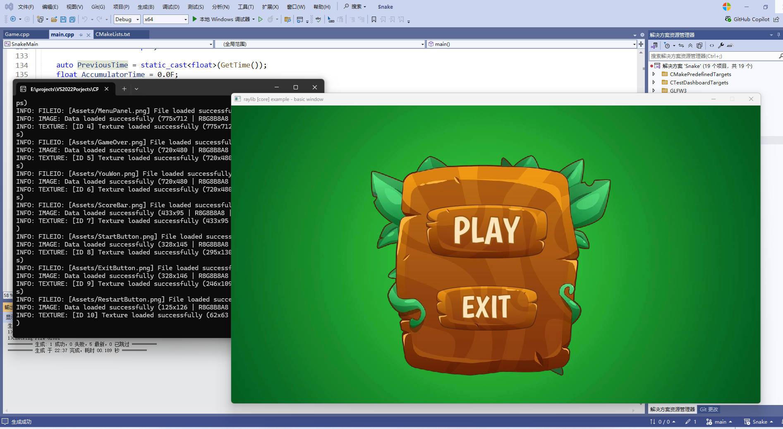Open the SnakeMain project scope dropdown
The width and height of the screenshot is (783, 429).
[x=108, y=44]
